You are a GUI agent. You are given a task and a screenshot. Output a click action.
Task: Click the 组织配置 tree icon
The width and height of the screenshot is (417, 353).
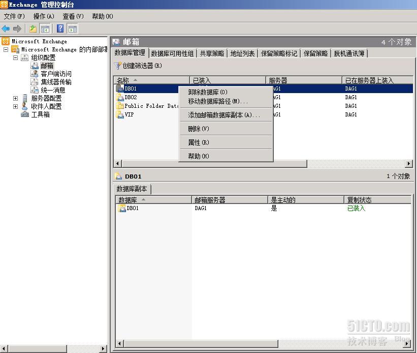point(25,57)
